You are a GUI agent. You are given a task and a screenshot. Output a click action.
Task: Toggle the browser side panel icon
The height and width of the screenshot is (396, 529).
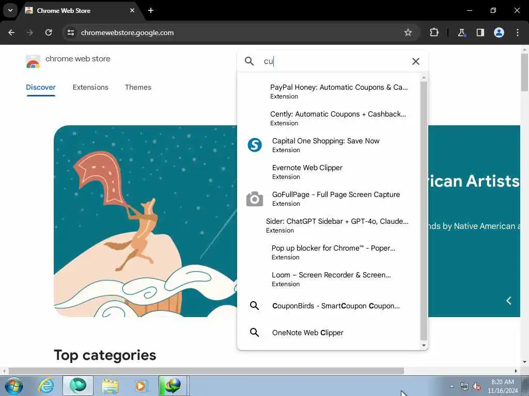pyautogui.click(x=480, y=32)
